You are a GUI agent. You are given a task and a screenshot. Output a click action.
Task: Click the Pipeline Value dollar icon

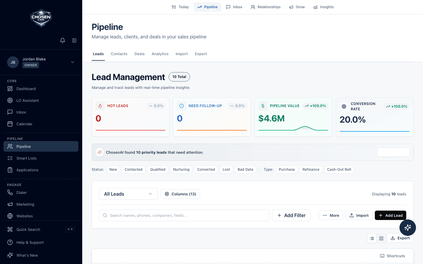pyautogui.click(x=263, y=106)
